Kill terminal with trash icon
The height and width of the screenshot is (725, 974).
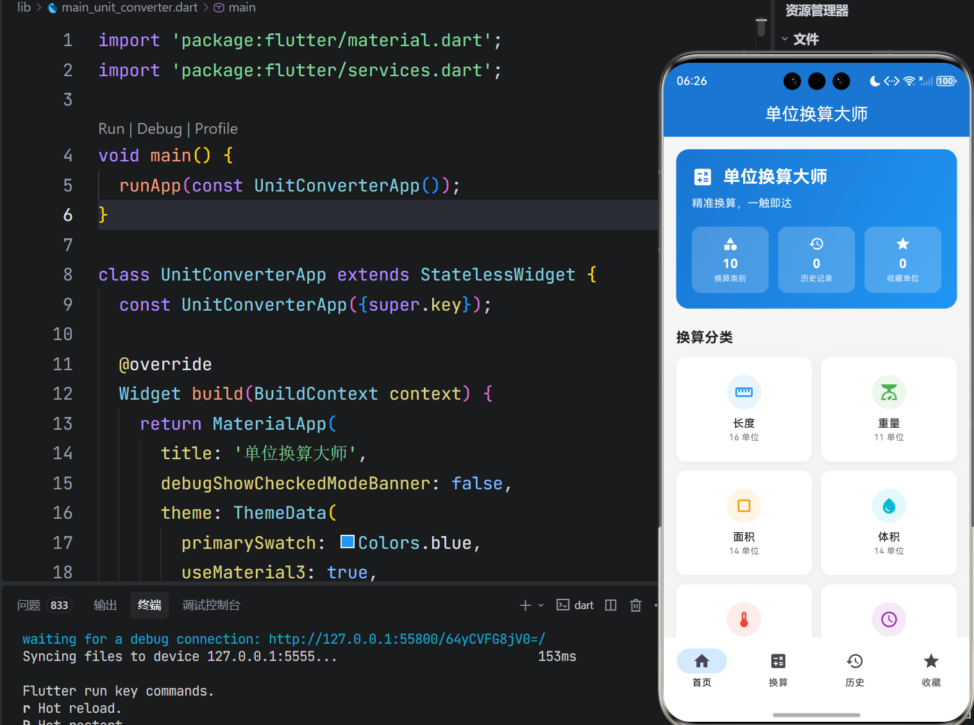[x=635, y=605]
